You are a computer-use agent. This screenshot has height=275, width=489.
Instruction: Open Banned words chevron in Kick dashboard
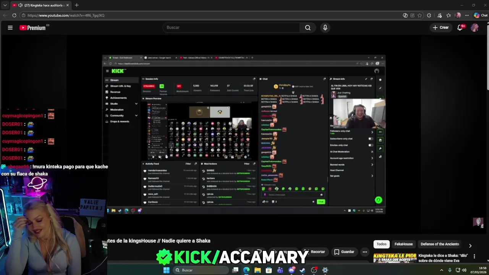372,165
